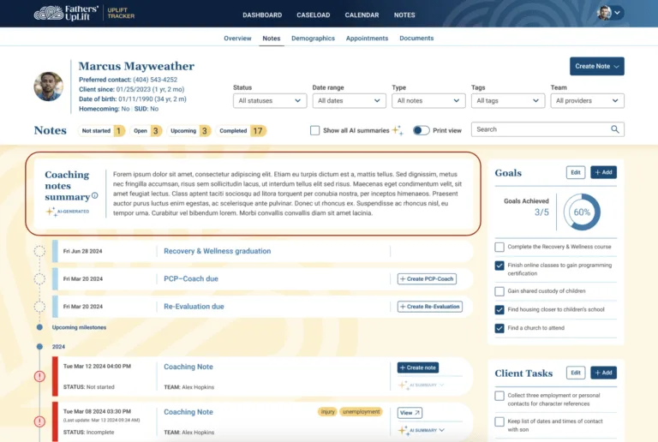
Task: Open the Status All statuses dropdown
Action: pyautogui.click(x=270, y=100)
